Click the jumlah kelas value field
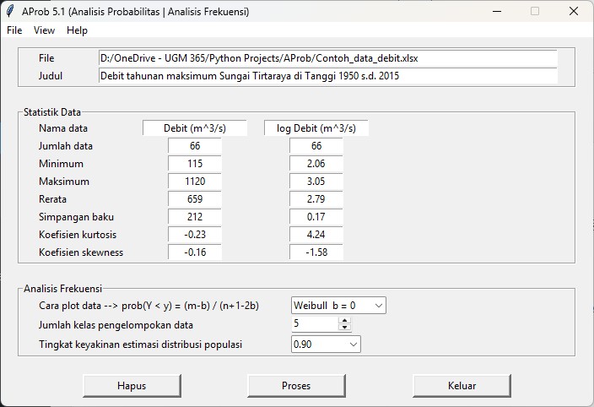594x407 pixels. [x=314, y=324]
